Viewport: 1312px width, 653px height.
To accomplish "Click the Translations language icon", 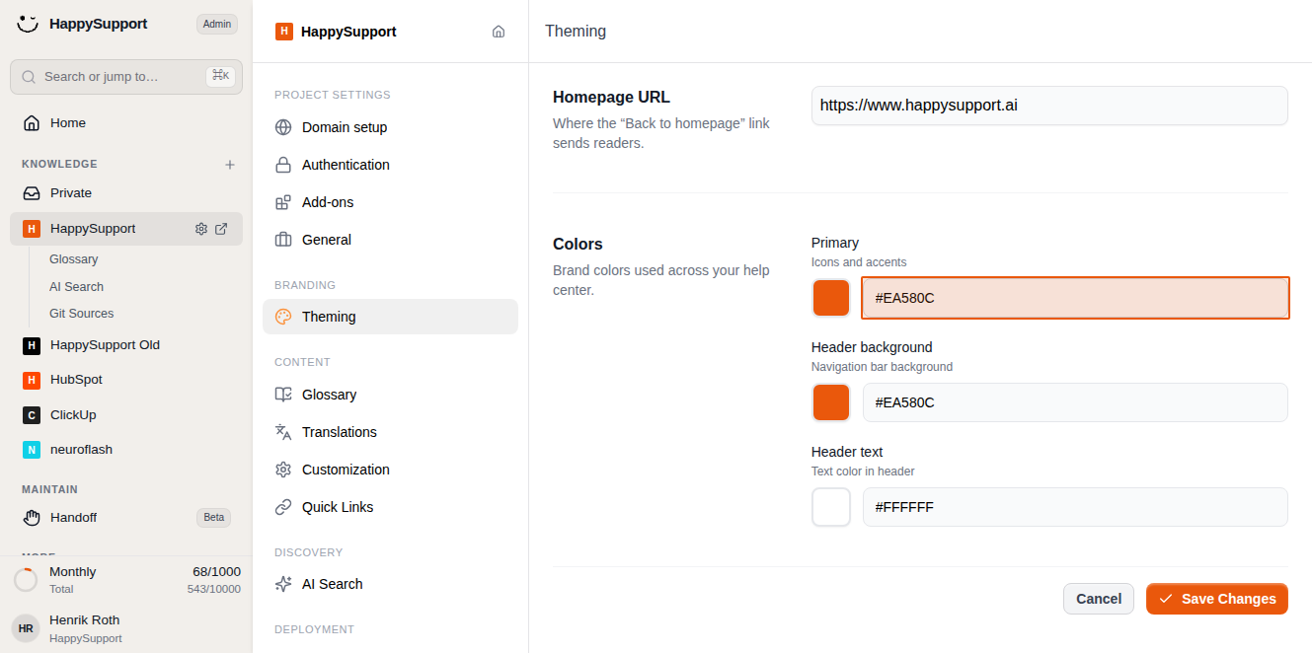I will click(x=283, y=432).
